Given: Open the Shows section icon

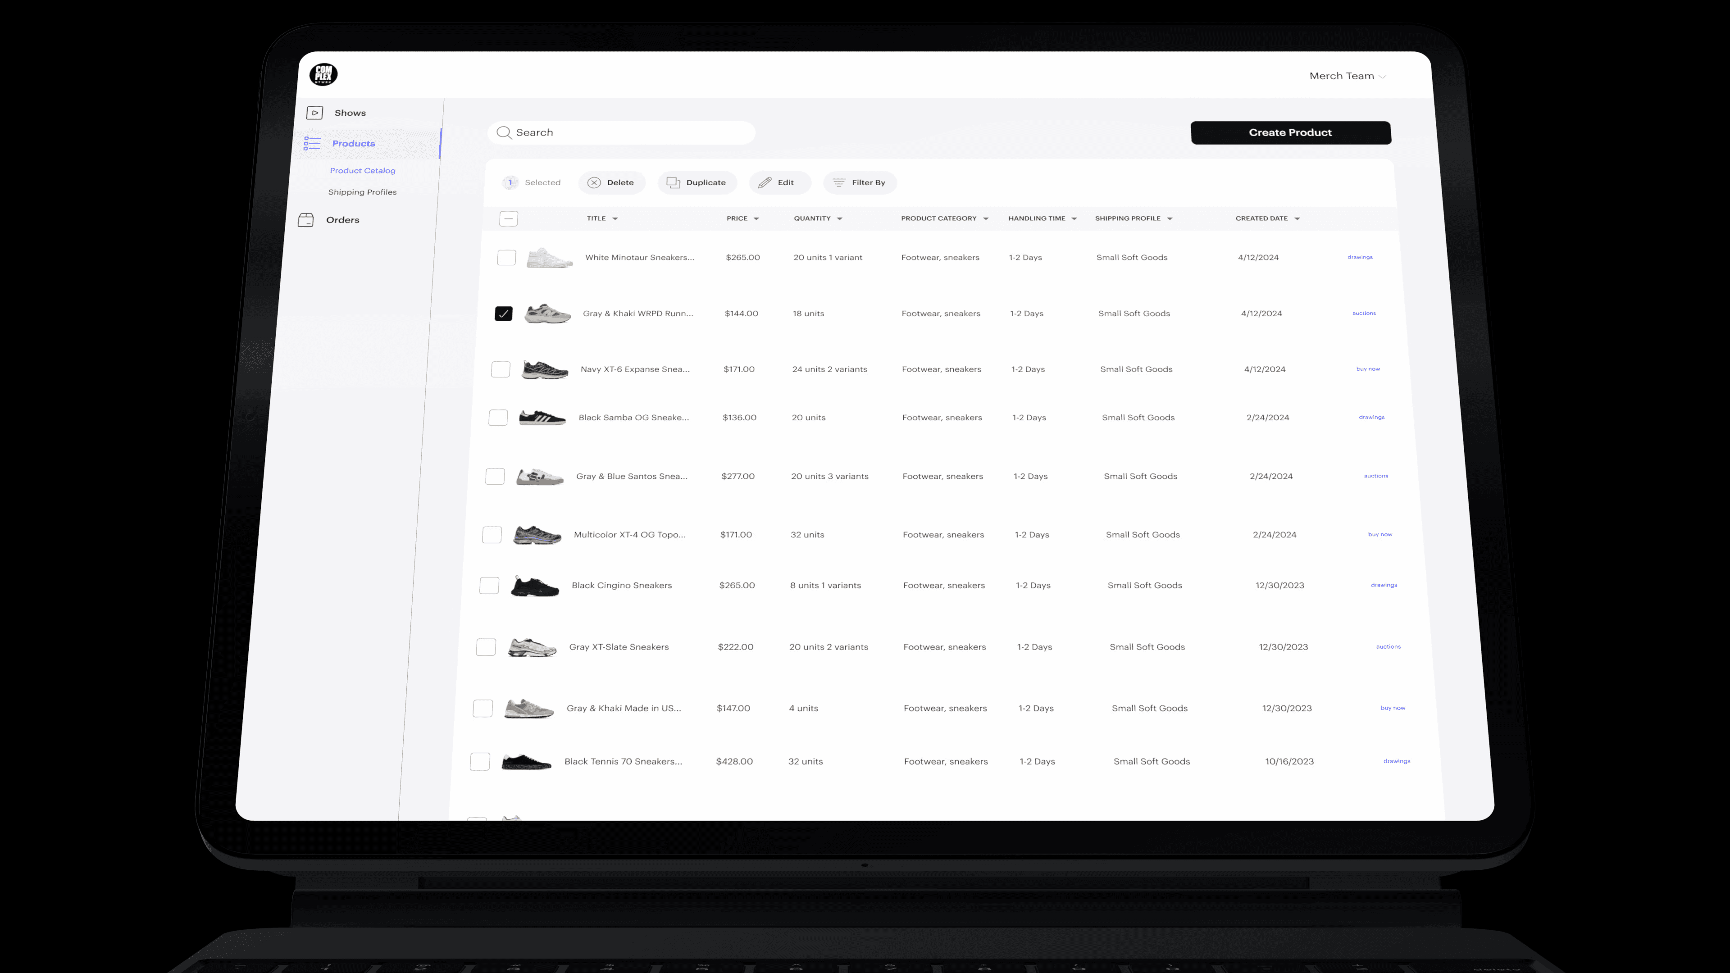Looking at the screenshot, I should [314, 113].
